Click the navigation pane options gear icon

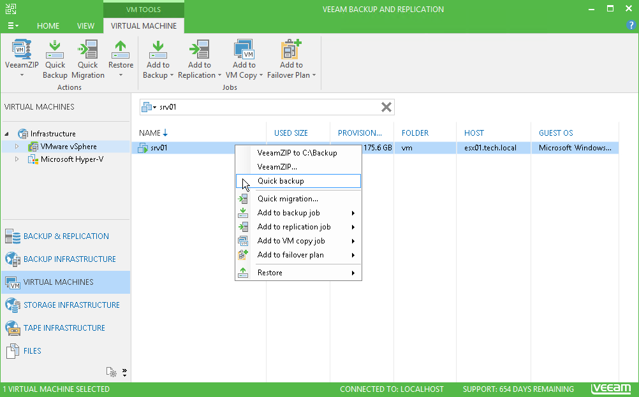click(111, 372)
